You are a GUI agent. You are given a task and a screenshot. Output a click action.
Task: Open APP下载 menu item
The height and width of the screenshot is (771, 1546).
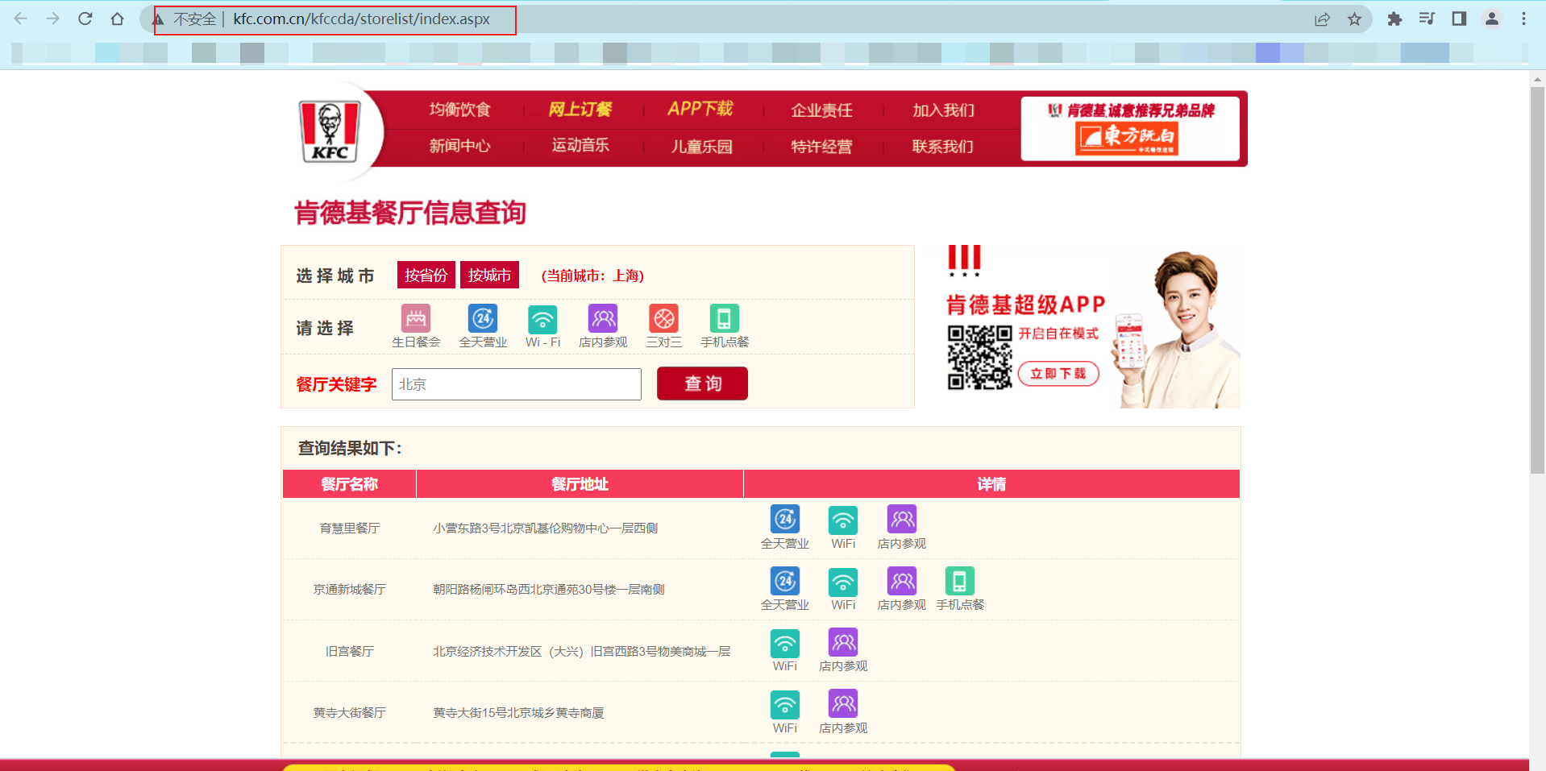[700, 109]
